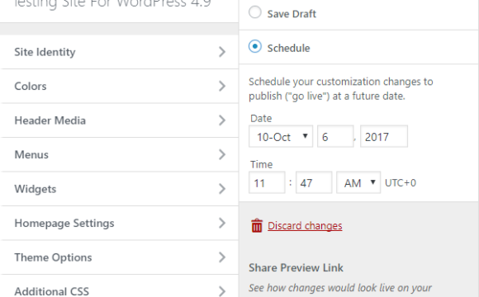Select the Save Draft radio button
The image size is (479, 297).
coord(254,12)
